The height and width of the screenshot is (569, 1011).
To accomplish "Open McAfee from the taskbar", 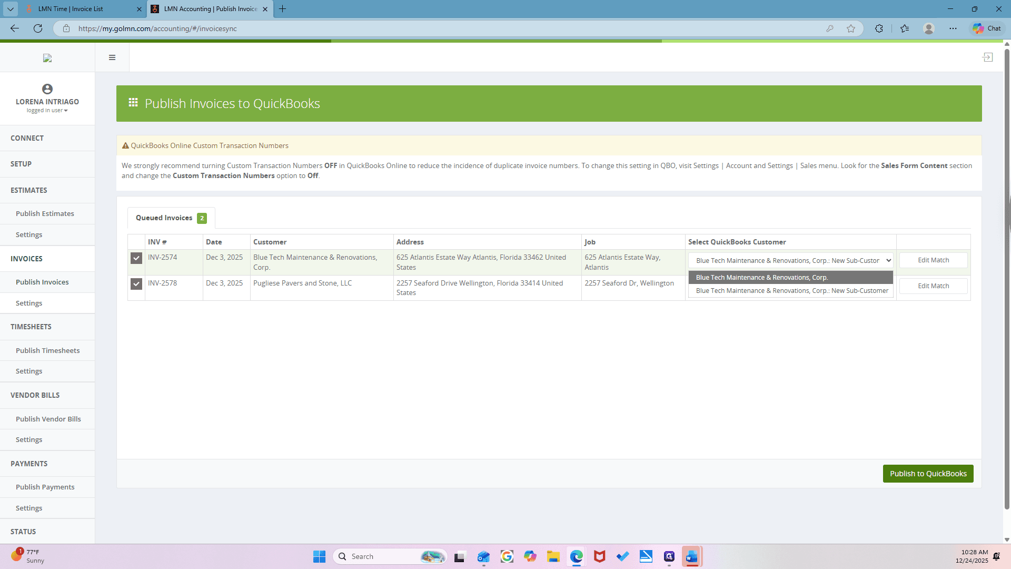I will tap(599, 556).
